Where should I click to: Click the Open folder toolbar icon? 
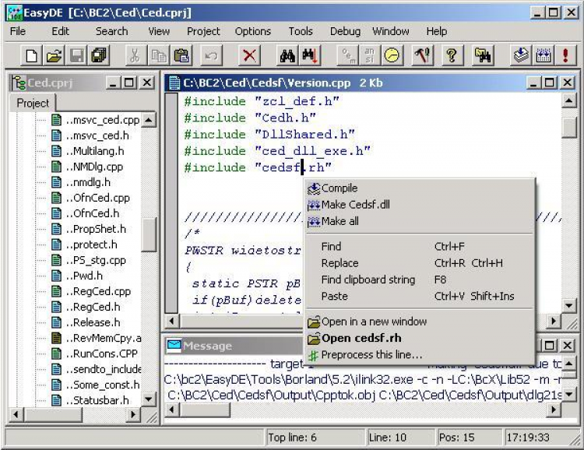54,56
